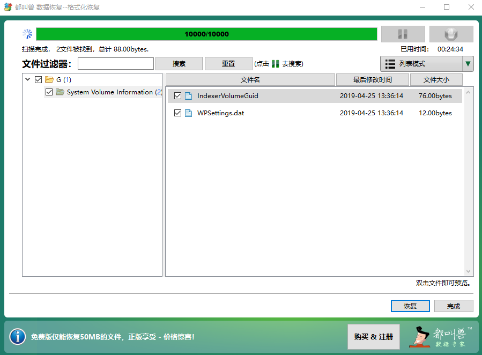Minimize the data recovery window

click(422, 7)
